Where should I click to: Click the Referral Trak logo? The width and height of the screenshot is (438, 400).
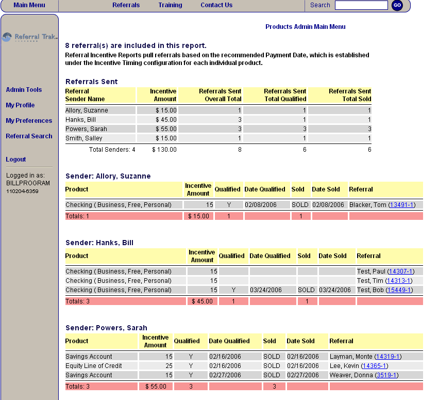[x=30, y=37]
